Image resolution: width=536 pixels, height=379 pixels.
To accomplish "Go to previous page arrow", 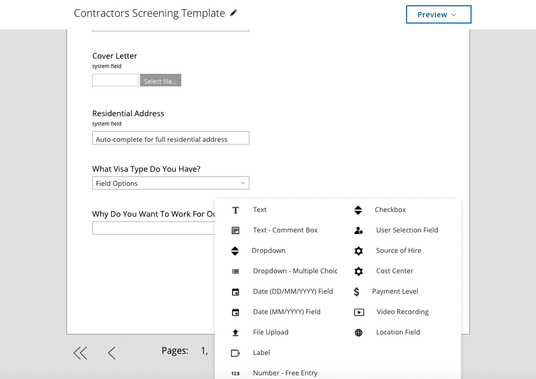I will coord(112,353).
